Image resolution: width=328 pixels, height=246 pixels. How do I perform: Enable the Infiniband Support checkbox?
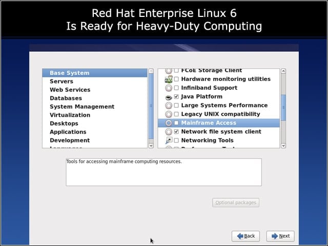176,88
